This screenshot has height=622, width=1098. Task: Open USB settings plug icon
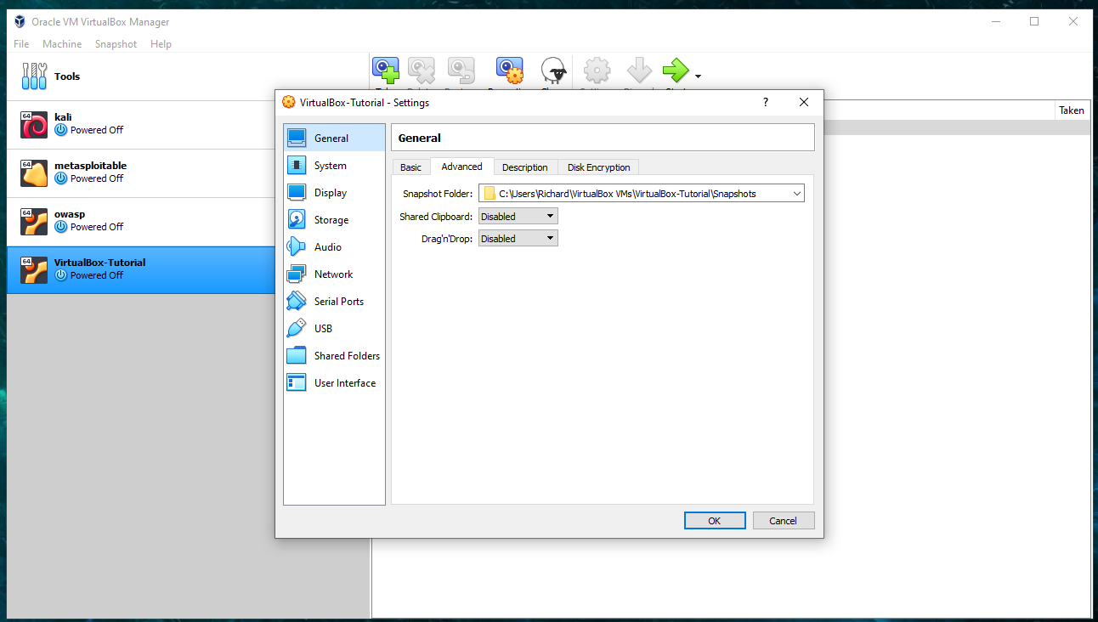(297, 328)
